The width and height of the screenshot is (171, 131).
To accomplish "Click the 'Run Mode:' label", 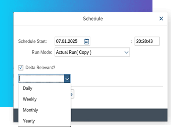I will (42, 52).
